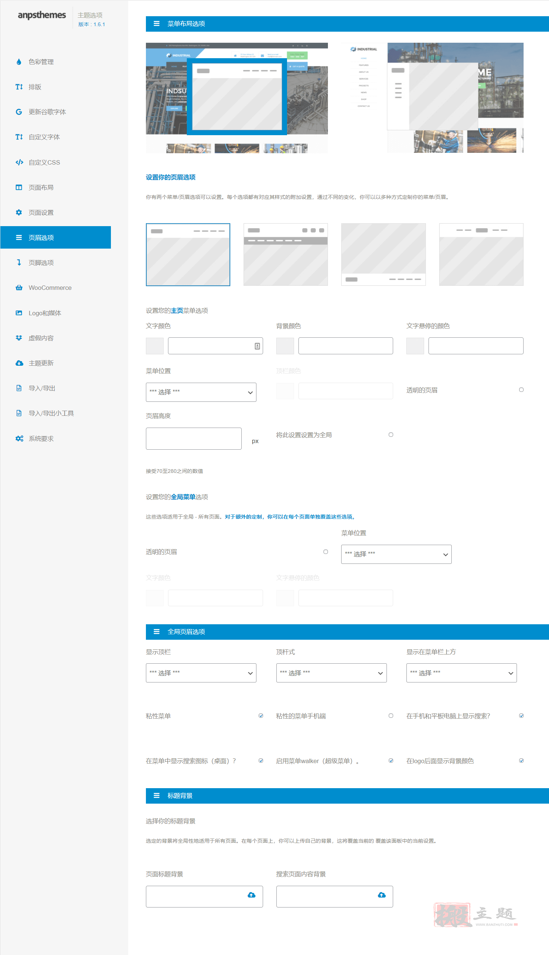Expand the 顶杆式 select box
549x955 pixels.
click(x=332, y=673)
